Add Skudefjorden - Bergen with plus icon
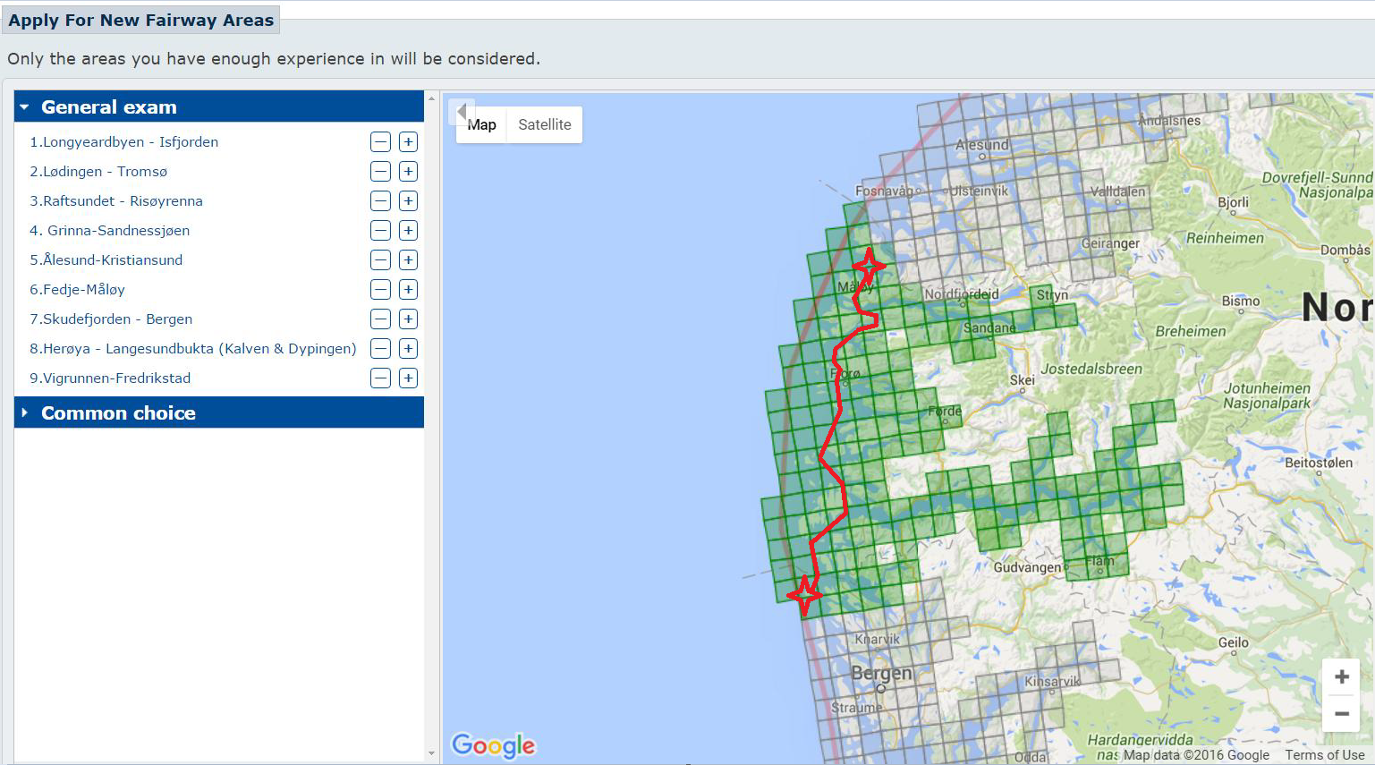Image resolution: width=1375 pixels, height=765 pixels. 408,319
